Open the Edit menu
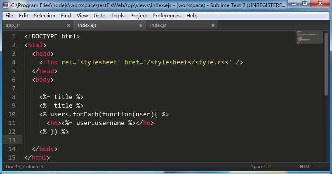Viewport: 332px width, 174px height. [x=24, y=16]
